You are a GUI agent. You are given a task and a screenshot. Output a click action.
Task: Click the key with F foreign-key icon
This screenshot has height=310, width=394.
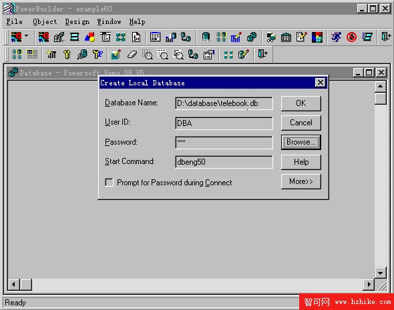coord(97,54)
